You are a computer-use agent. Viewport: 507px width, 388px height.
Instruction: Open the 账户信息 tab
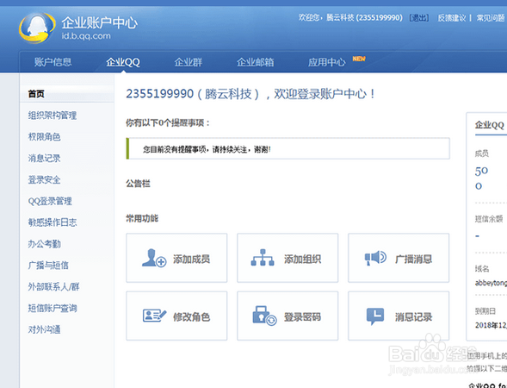[x=53, y=62]
